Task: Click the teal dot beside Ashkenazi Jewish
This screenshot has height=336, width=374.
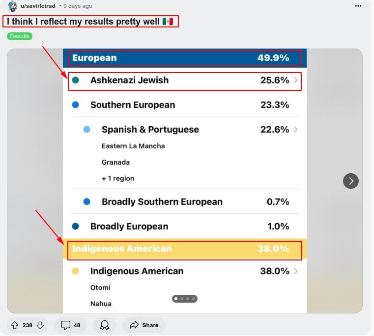Action: point(75,80)
